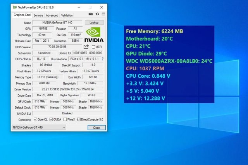Click the Technology field 40 nm
This screenshot has height=165, width=248.
pos(42,35)
